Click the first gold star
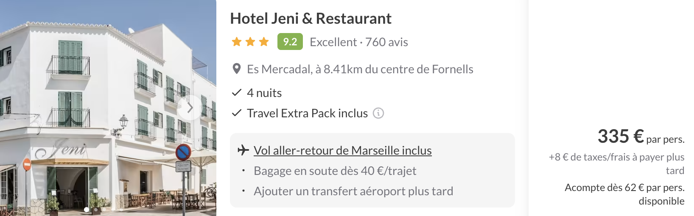 pyautogui.click(x=237, y=42)
